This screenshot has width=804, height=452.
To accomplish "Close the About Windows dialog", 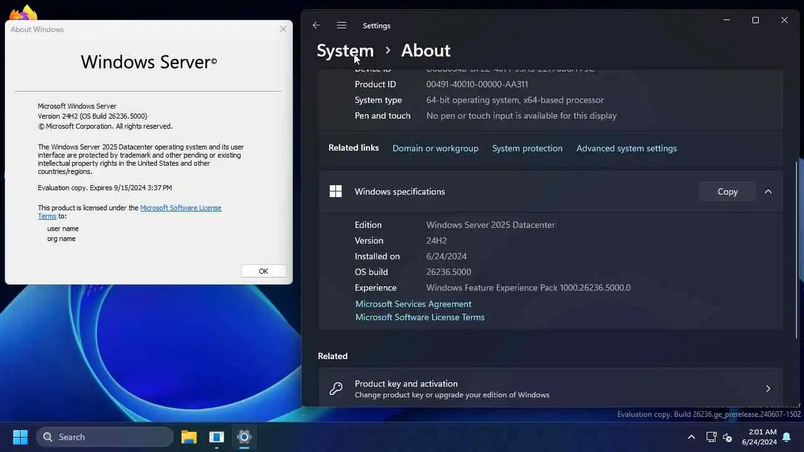I will (283, 29).
